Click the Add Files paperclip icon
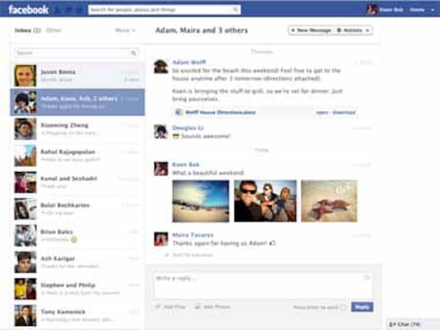Screen dimensions: 440x330 click(x=158, y=306)
